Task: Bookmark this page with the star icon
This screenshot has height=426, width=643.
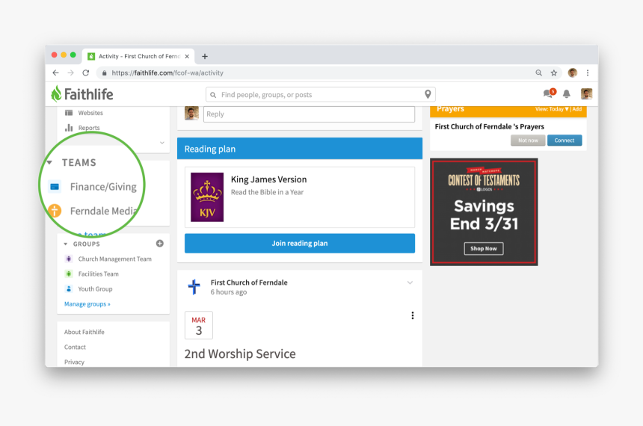Action: tap(553, 73)
